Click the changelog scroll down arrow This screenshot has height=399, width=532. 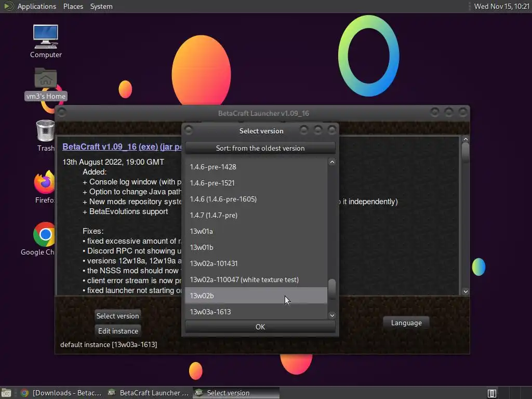(x=465, y=291)
